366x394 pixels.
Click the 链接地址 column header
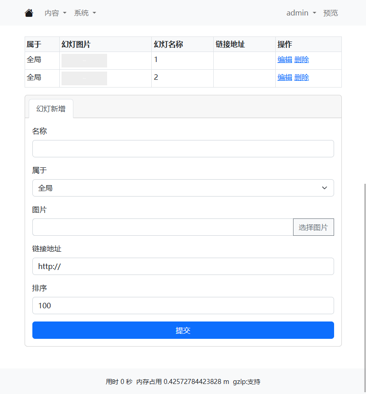pos(244,44)
